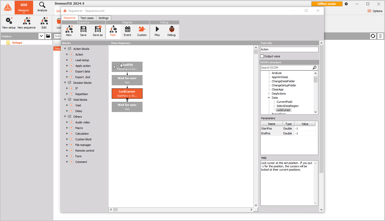
Task: Switch to the Settings tab
Action: (104, 18)
